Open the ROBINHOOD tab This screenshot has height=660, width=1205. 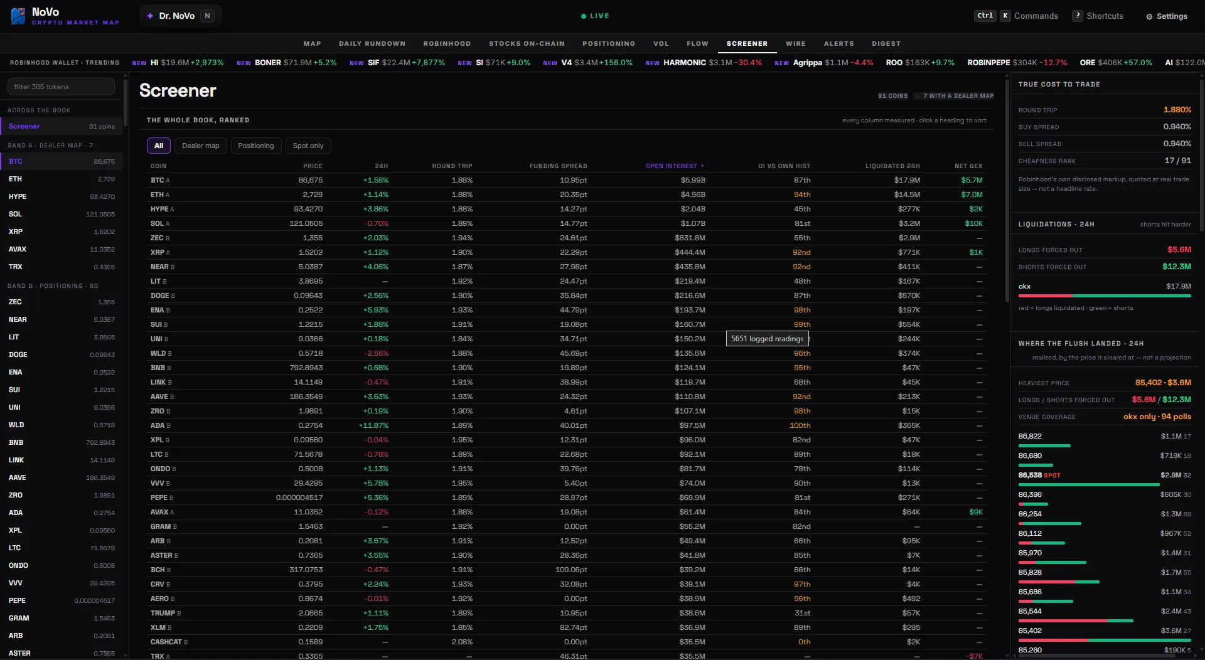(x=447, y=43)
